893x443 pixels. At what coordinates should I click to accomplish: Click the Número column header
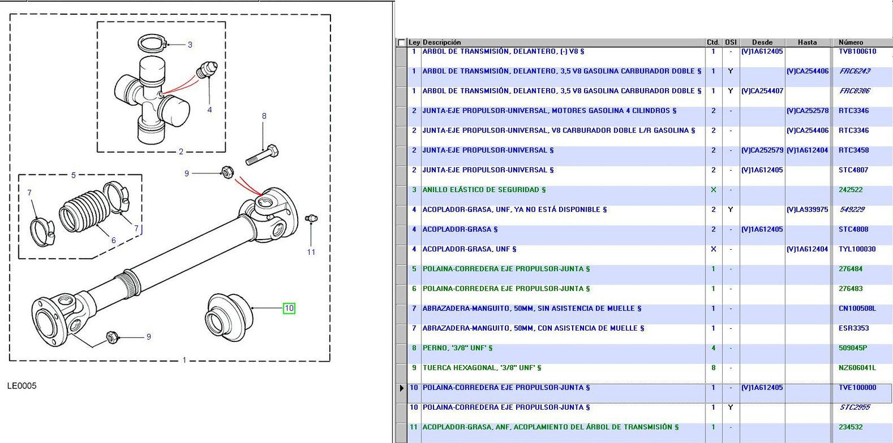pyautogui.click(x=850, y=43)
